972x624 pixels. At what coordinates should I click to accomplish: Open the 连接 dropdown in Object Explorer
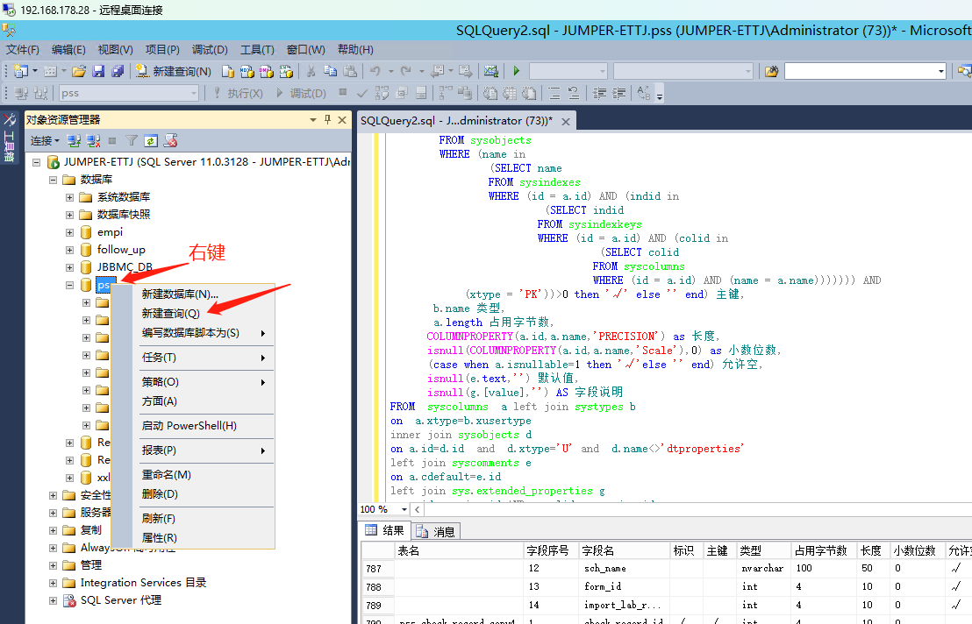[45, 141]
